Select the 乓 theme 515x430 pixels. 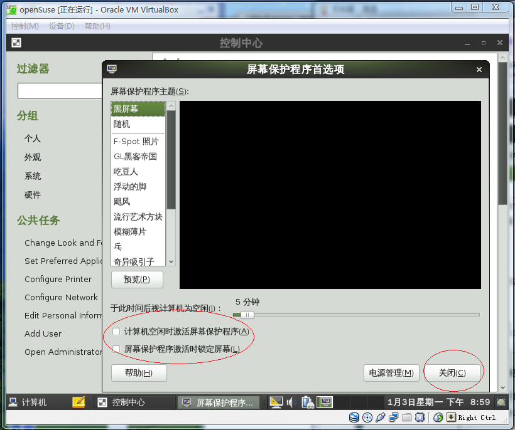click(138, 247)
